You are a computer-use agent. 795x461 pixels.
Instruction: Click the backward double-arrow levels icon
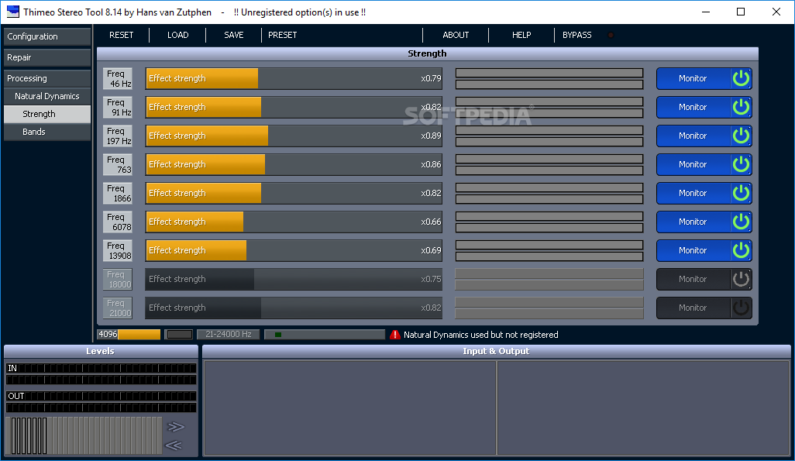(x=174, y=446)
